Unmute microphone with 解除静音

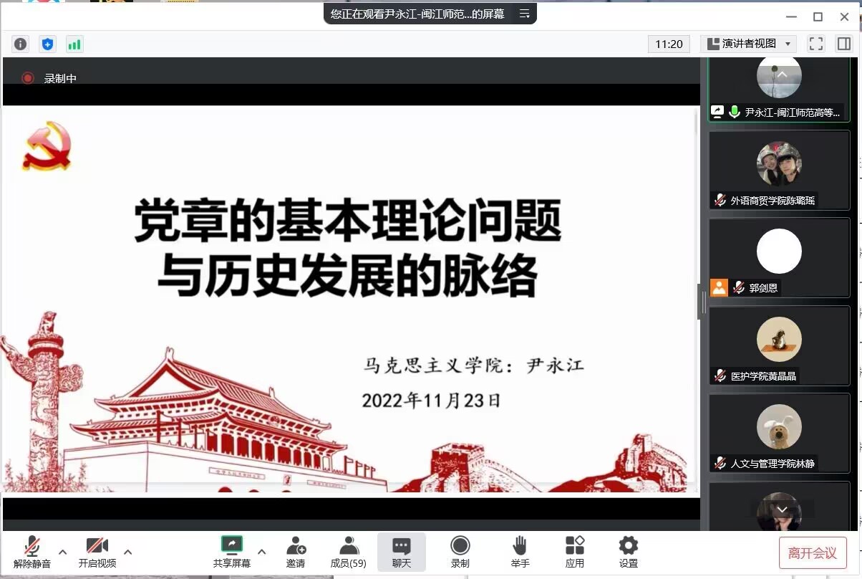click(x=32, y=552)
